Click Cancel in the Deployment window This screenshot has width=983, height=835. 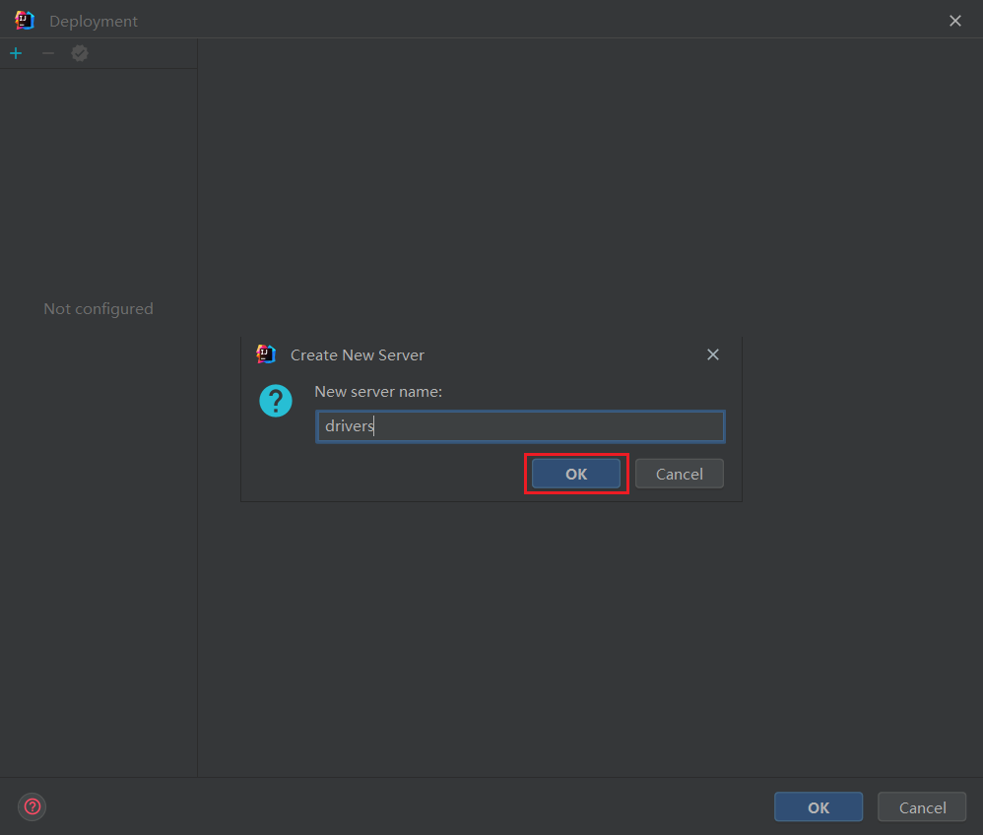coord(922,807)
